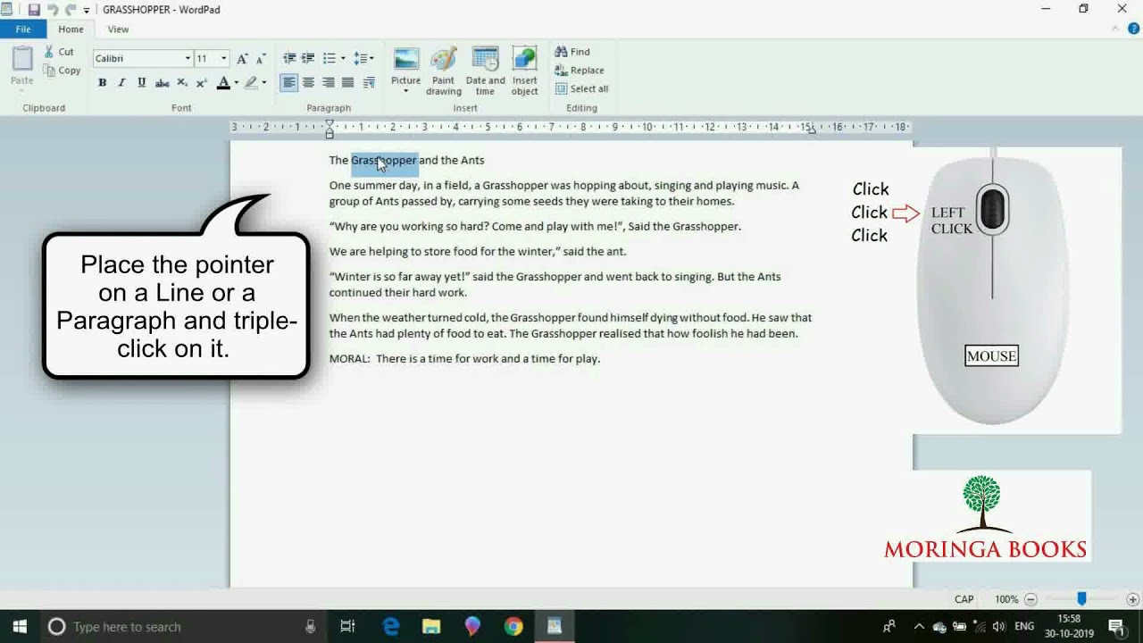Click the line "MORAL: There is a time for work"
This screenshot has height=643, width=1143.
point(464,359)
